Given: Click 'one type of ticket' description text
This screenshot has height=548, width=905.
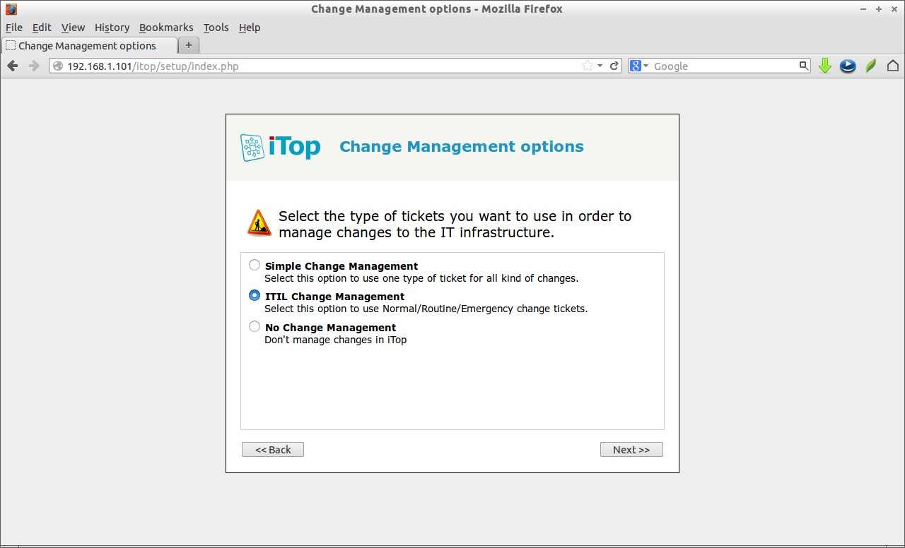Looking at the screenshot, I should 422,278.
